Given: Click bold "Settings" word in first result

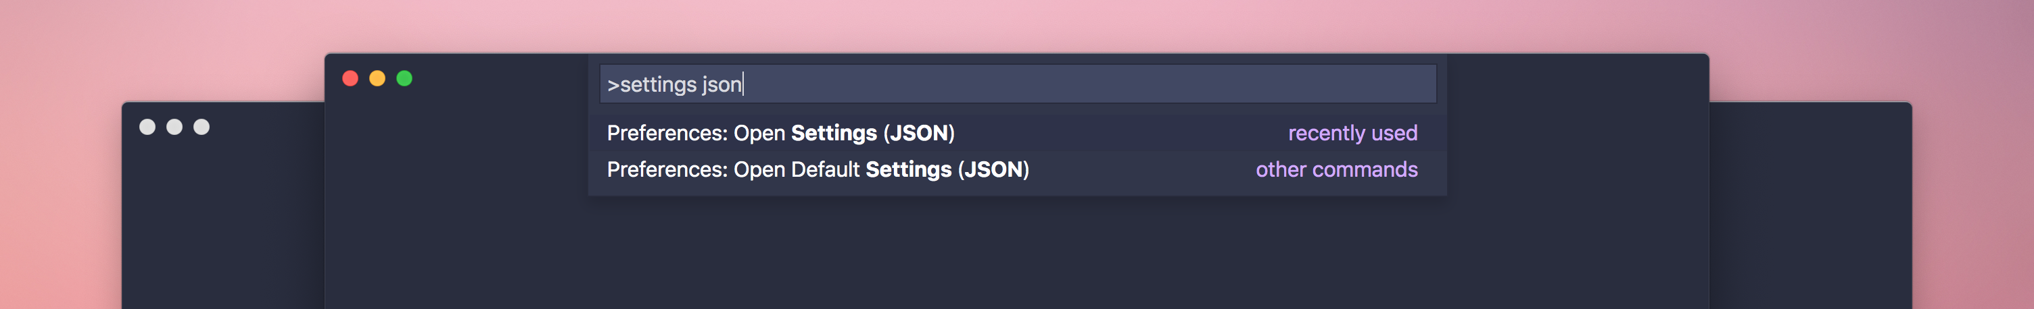Looking at the screenshot, I should click(834, 133).
